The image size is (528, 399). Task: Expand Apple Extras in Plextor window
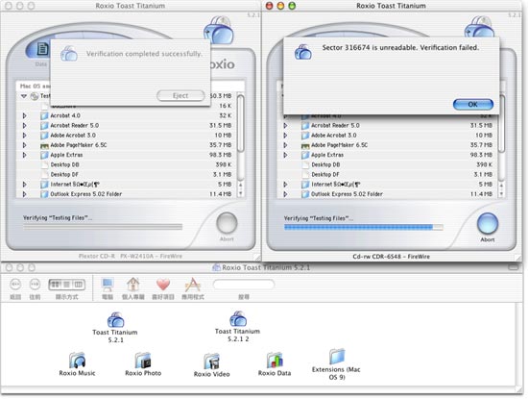(x=25, y=155)
